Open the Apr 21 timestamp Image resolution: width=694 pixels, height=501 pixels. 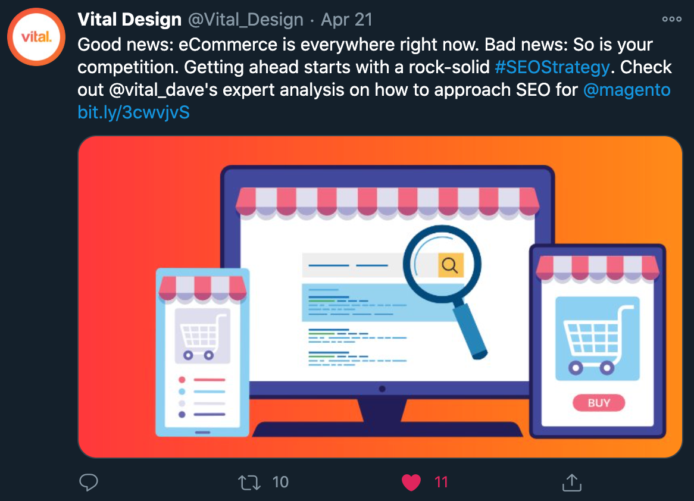[x=346, y=20]
